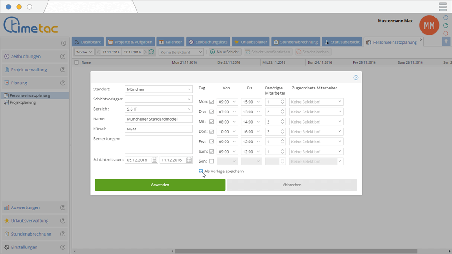
Task: Collapse the left sidebar with the arrow icon
Action: (x=64, y=43)
